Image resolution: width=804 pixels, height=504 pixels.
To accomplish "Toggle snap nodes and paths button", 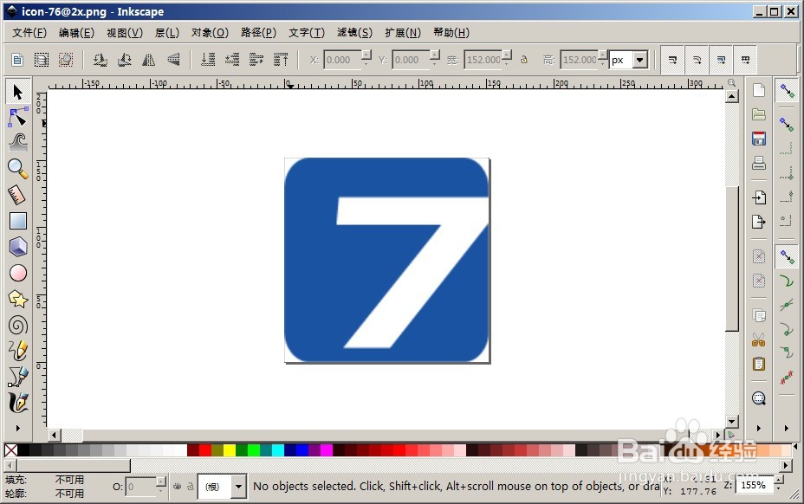I will (787, 256).
